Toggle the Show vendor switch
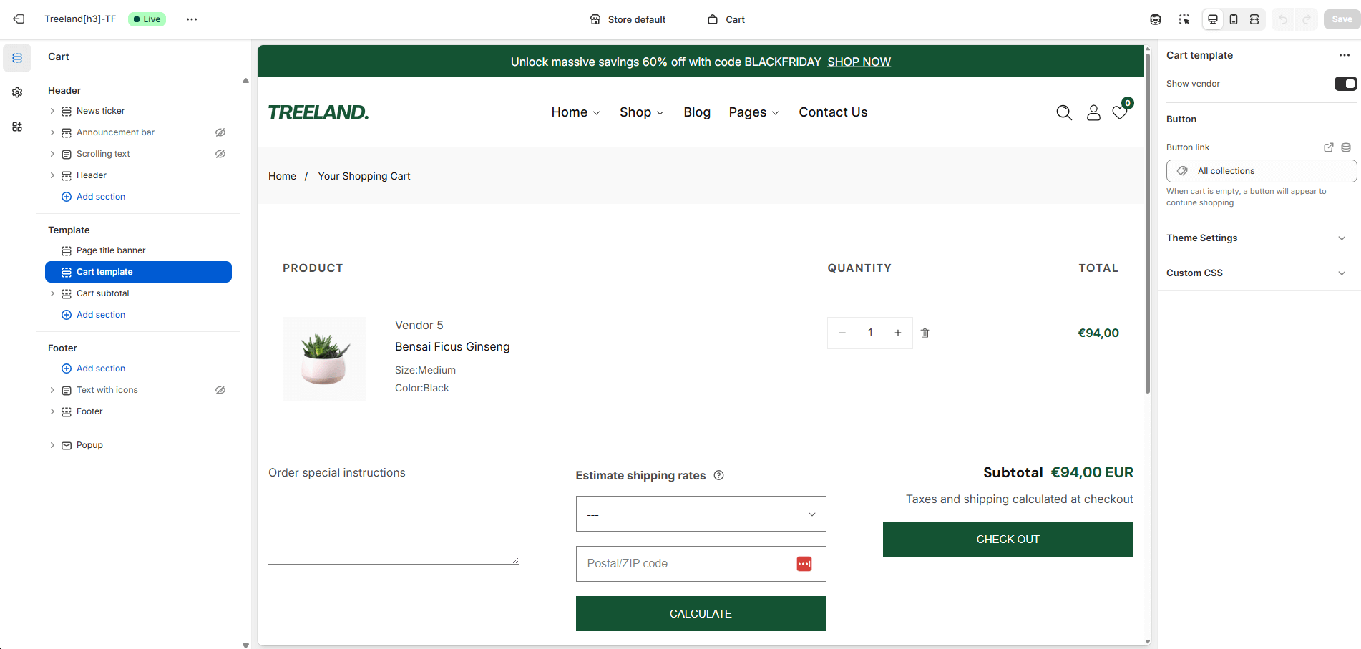Viewport: 1361px width, 649px height. 1345,84
